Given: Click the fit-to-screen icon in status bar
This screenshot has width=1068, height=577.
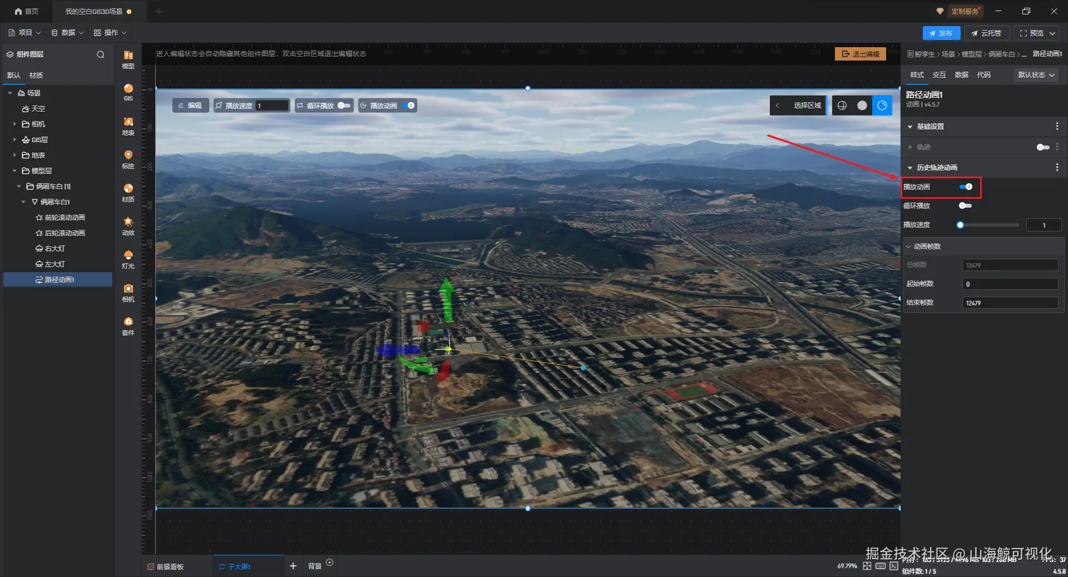Looking at the screenshot, I should [x=867, y=566].
